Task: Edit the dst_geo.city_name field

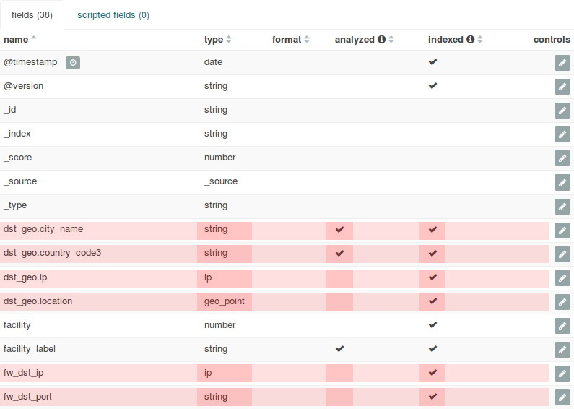Action: [562, 230]
